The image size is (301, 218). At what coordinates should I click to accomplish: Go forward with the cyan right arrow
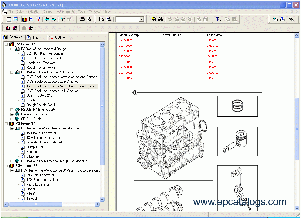point(54,19)
